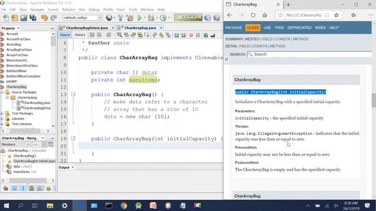This screenshot has height=211, width=376.
Task: Switch to History view tab
Action: [x=80, y=35]
